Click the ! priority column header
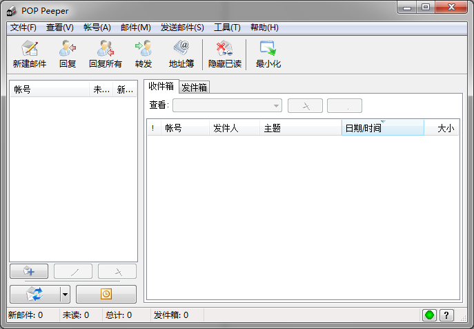This screenshot has height=329, width=474. click(154, 128)
